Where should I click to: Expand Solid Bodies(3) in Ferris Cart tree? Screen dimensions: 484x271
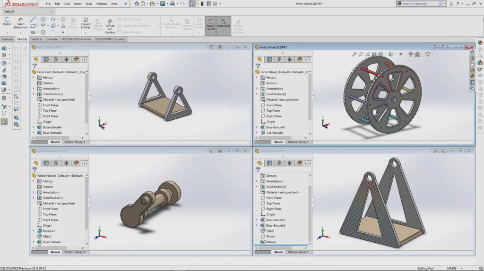pos(34,94)
